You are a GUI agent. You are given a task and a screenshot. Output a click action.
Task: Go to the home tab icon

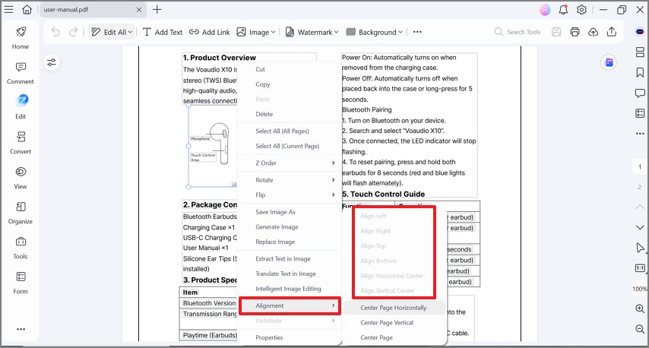pos(27,10)
